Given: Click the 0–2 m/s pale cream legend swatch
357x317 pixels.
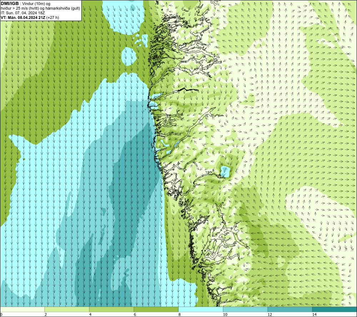Looking at the screenshot, I should pyautogui.click(x=22, y=309).
